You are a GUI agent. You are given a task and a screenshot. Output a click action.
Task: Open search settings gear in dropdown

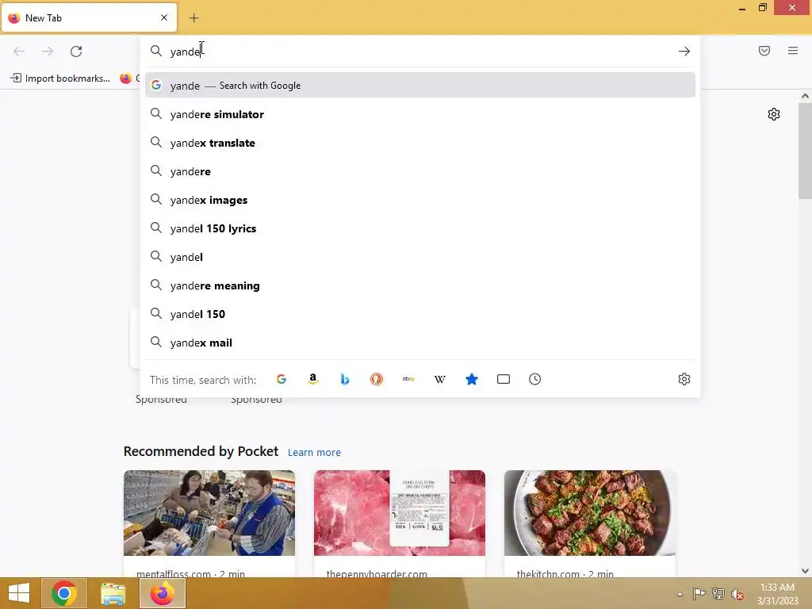tap(684, 379)
